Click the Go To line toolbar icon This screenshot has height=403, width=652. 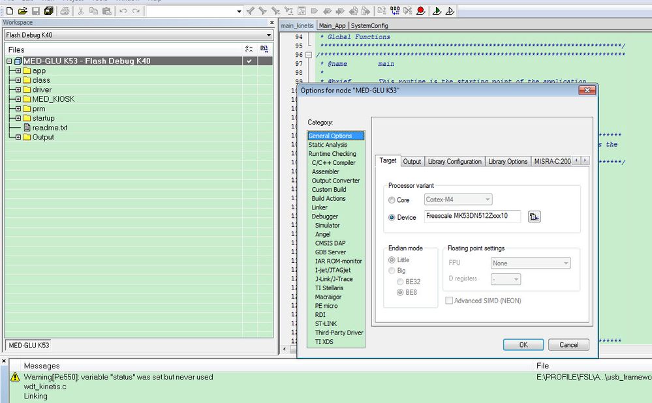pos(302,11)
